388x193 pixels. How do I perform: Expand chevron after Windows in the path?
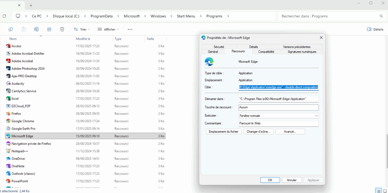click(x=171, y=16)
